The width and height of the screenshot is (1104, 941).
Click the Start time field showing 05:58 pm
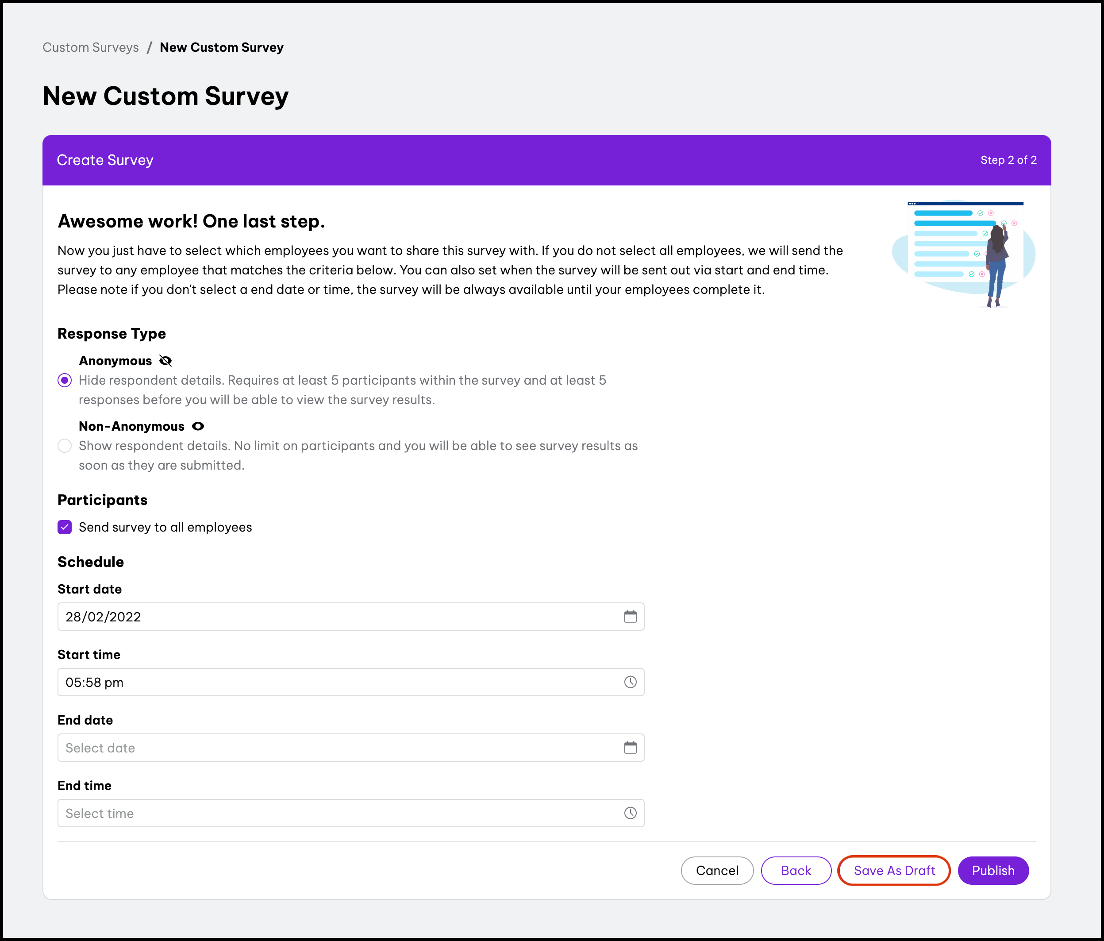[341, 682]
